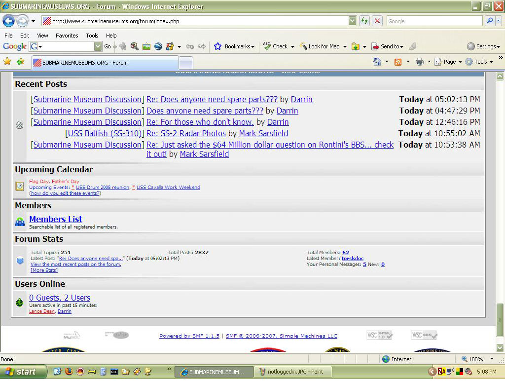Click the Google search box in address bar
Screen dimensions: 505x381
click(x=434, y=21)
